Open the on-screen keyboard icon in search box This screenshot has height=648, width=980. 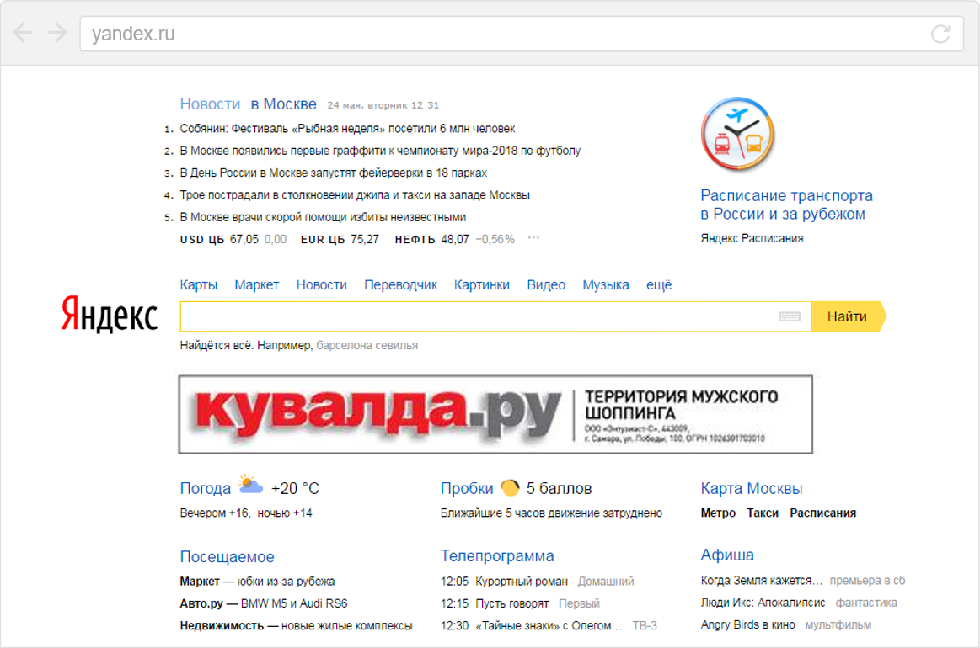tap(790, 316)
